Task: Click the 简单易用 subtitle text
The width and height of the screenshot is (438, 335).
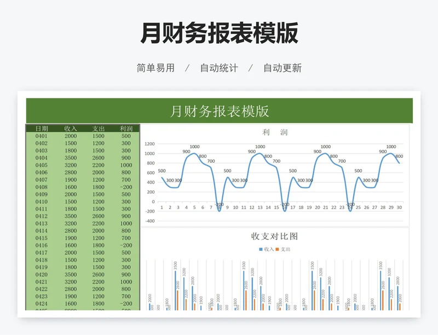Action: click(155, 68)
